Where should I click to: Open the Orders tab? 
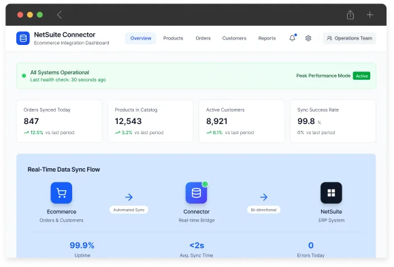coord(203,38)
